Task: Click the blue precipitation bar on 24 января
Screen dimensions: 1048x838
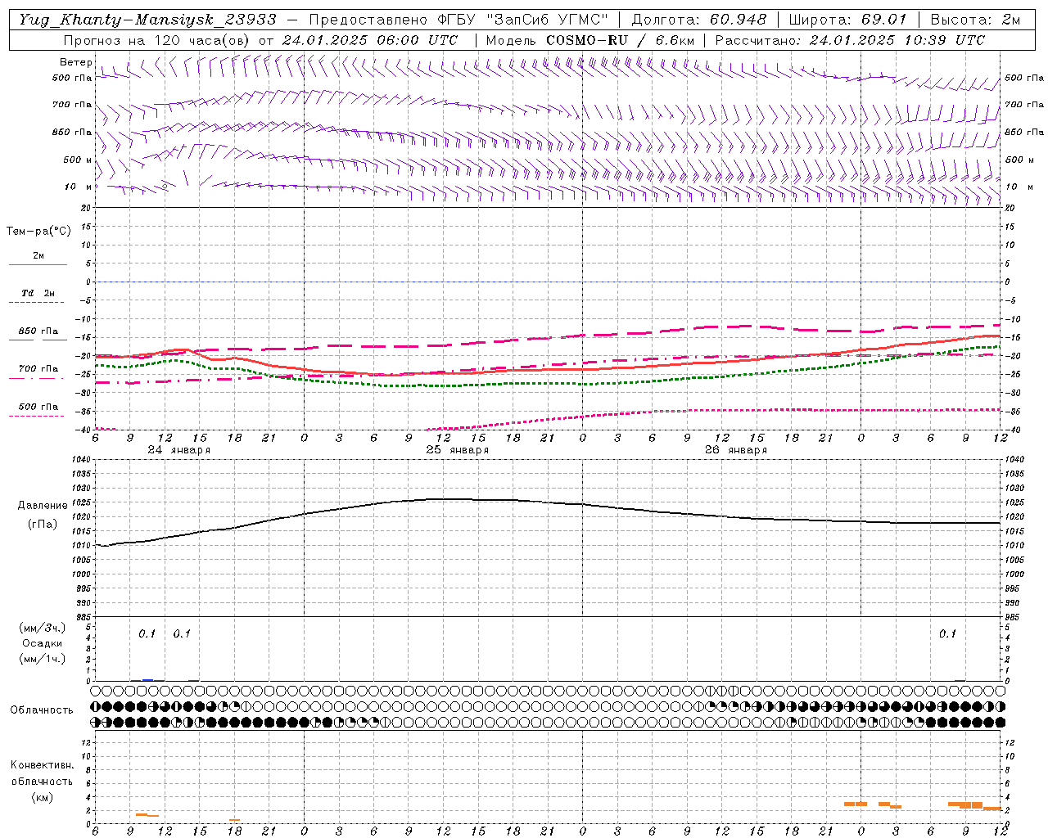Action: 147,679
